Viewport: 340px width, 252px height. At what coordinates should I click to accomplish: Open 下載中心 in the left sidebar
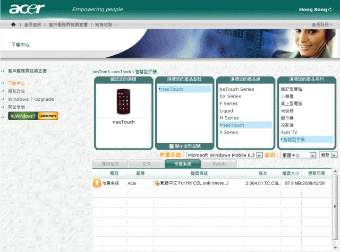[x=16, y=83]
